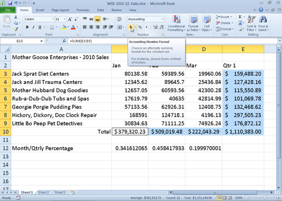This screenshot has height=201, width=282.
Task: Expand the Name Box dropdown arrow
Action: point(42,41)
